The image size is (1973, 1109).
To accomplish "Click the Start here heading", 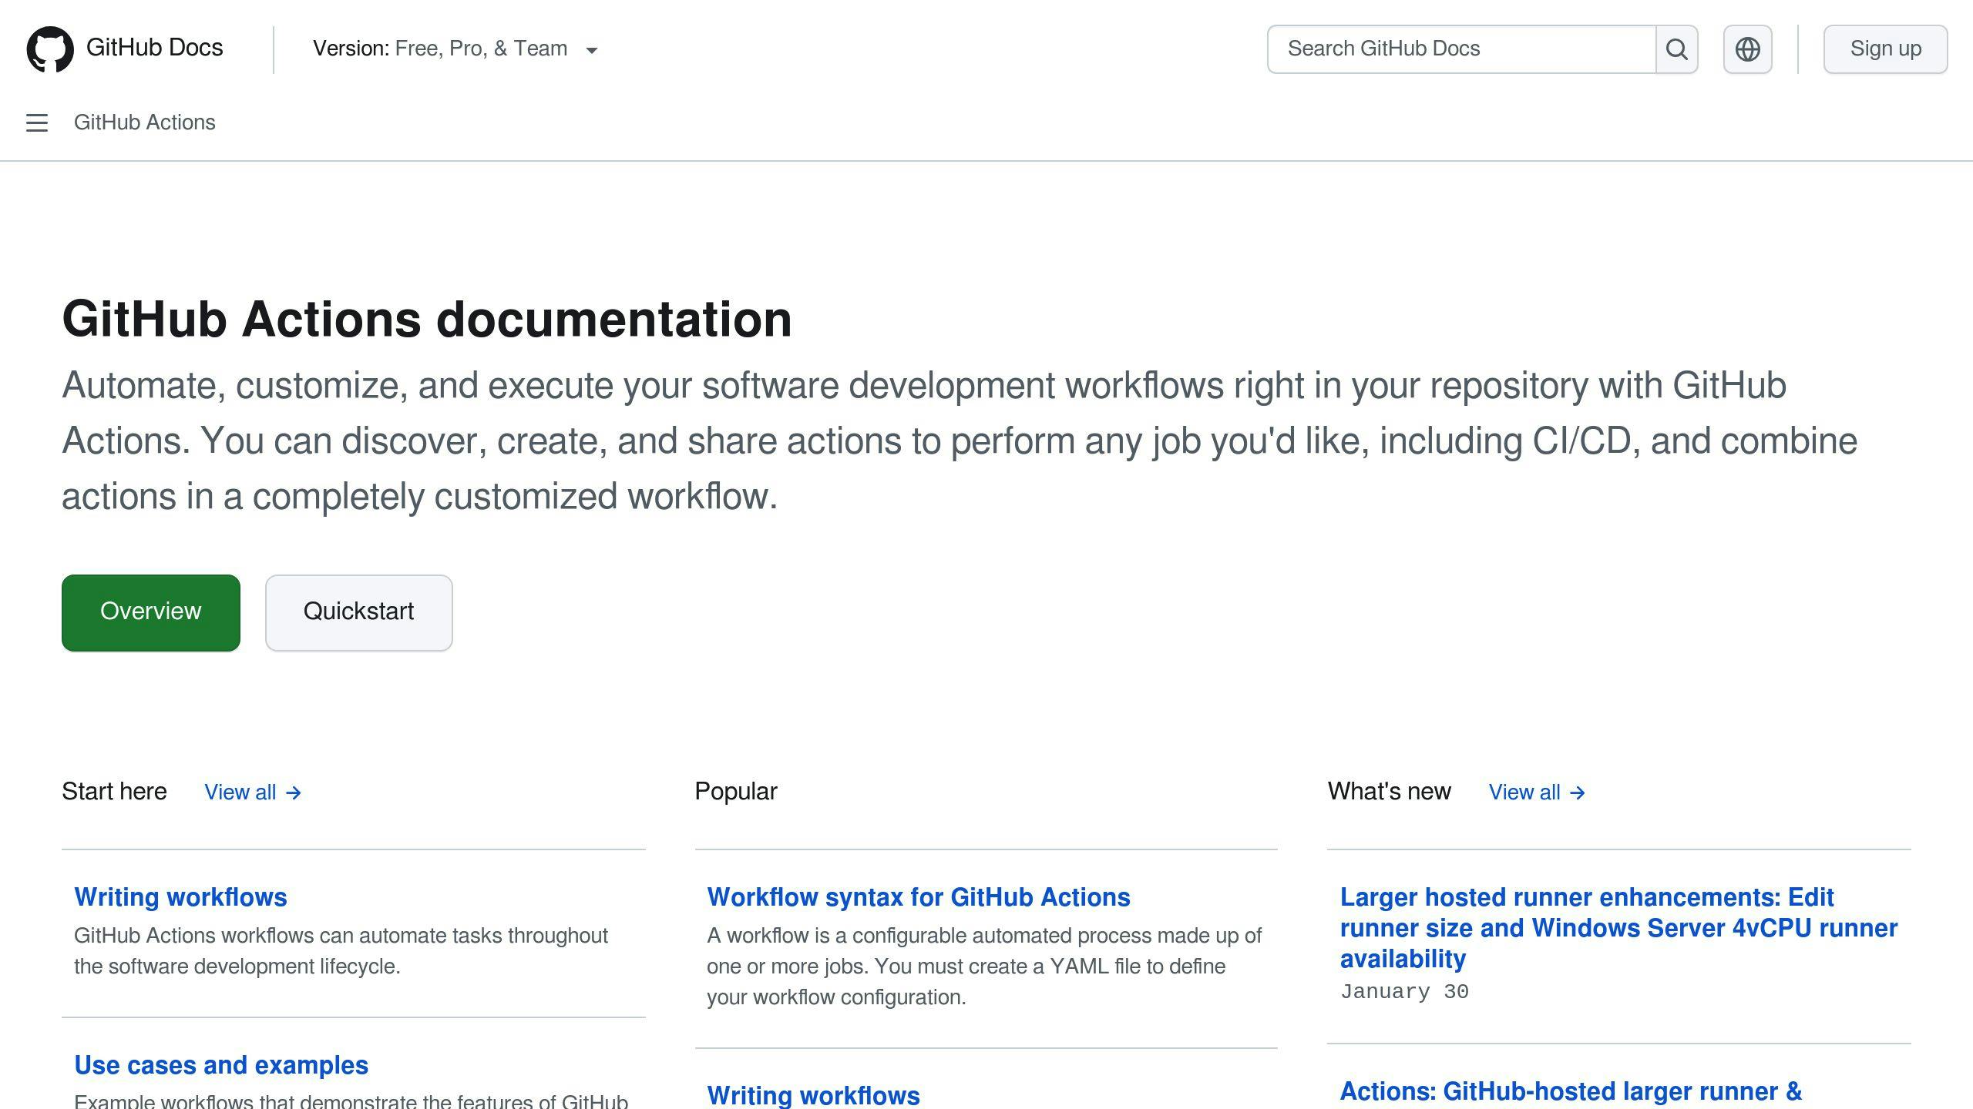I will 114,792.
